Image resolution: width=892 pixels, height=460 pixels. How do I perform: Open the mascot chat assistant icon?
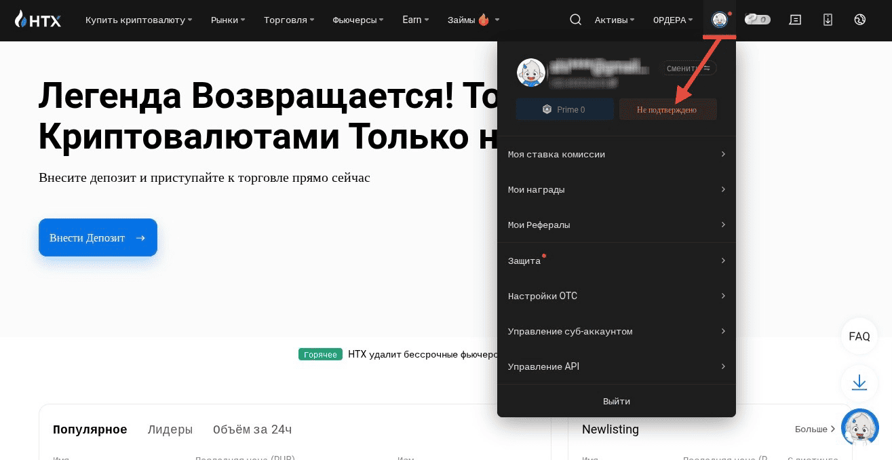(x=859, y=427)
